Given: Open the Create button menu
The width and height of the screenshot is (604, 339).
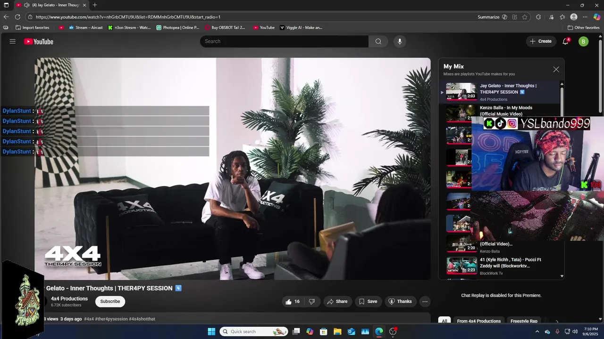Looking at the screenshot, I should [x=540, y=41].
